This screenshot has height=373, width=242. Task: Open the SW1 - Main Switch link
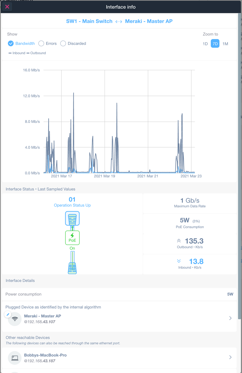point(89,21)
